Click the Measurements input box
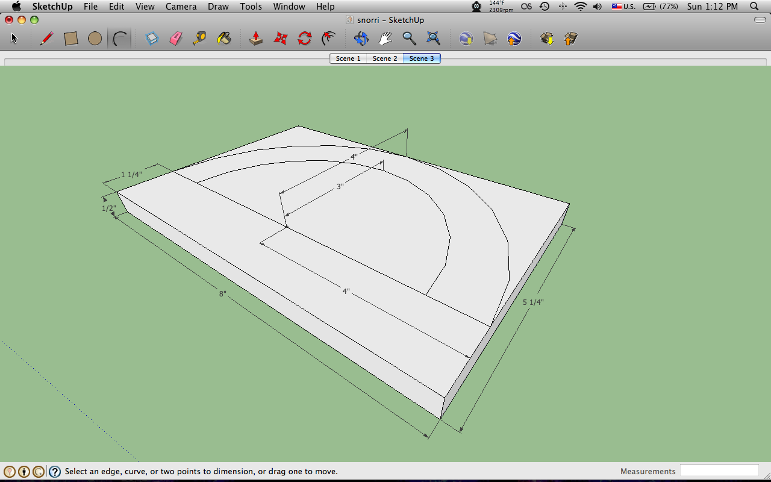This screenshot has width=771, height=482. pos(719,471)
